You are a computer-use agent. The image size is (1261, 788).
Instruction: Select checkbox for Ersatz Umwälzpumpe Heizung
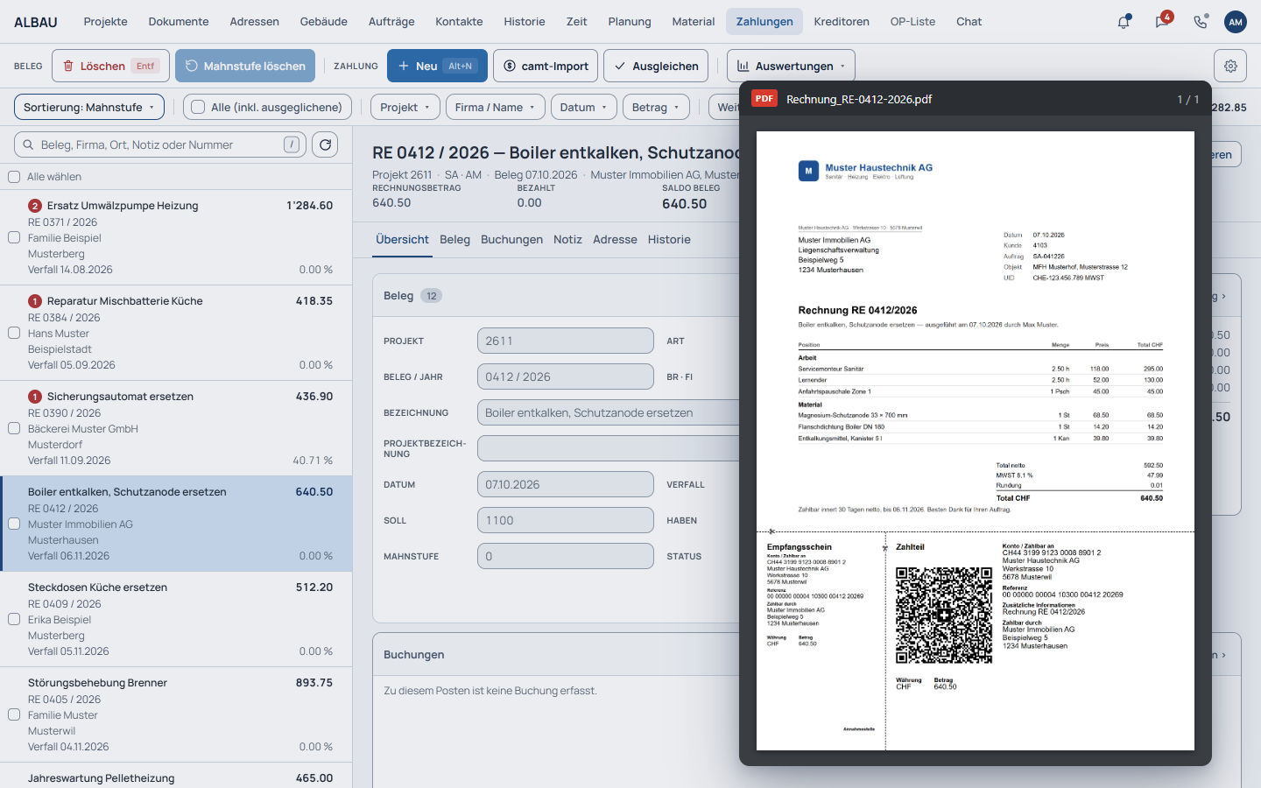(14, 237)
